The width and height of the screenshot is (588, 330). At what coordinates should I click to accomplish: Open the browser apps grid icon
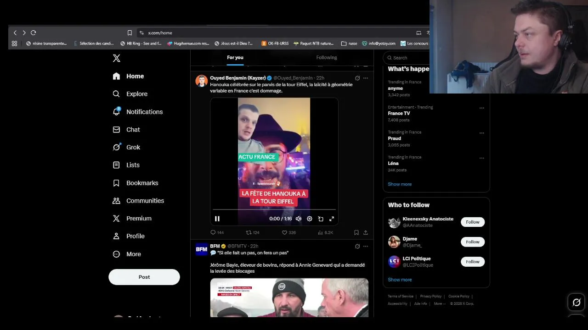(14, 44)
